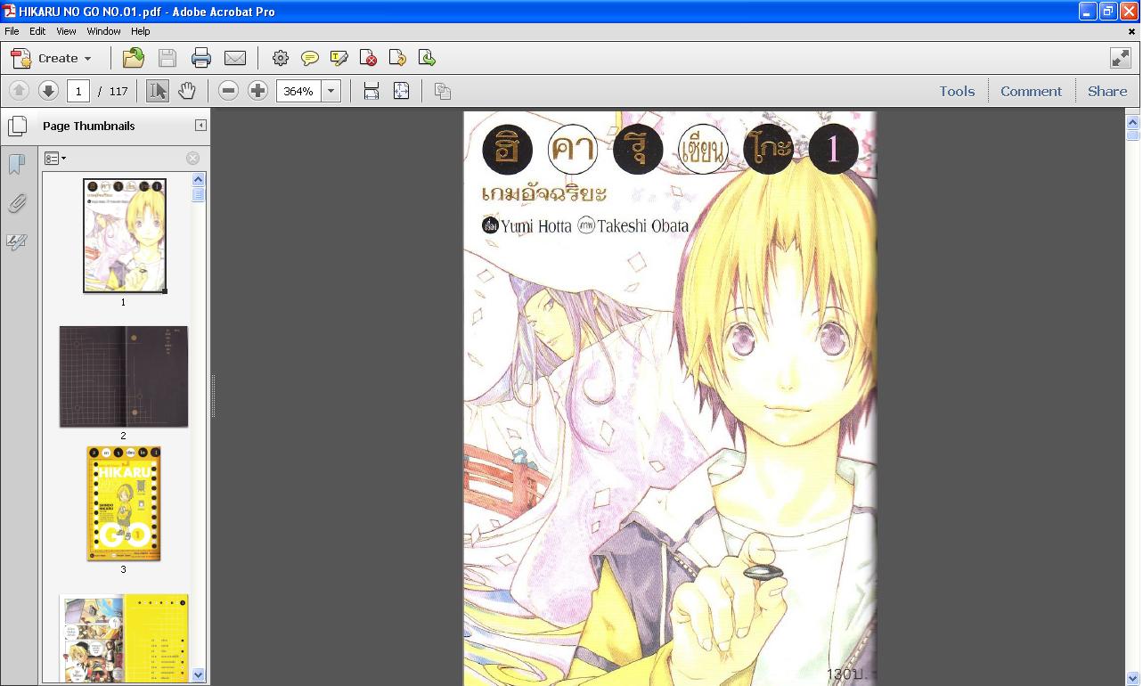Open a file with the folder icon
1143x686 pixels.
[134, 58]
